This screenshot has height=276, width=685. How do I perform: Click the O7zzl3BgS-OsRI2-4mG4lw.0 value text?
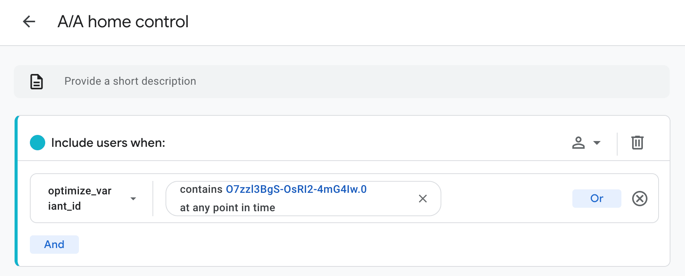click(296, 189)
